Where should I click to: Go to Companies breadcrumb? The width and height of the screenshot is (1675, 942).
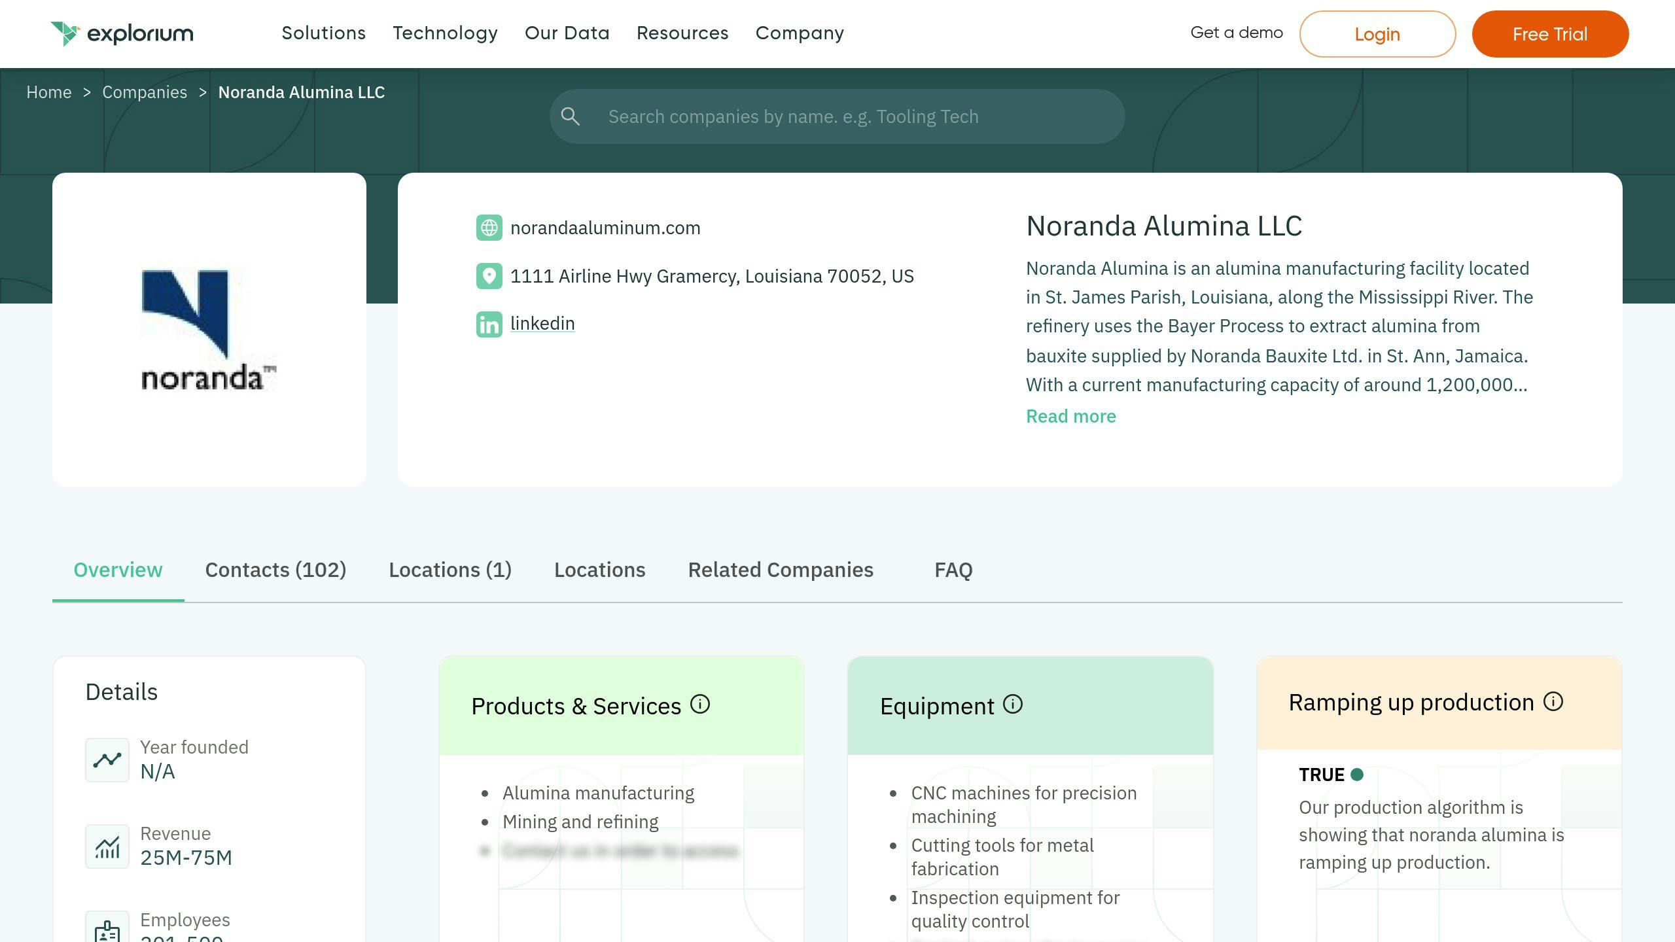[145, 92]
